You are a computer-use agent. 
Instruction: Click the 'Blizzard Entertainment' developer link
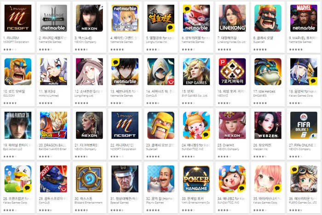[x=88, y=203]
